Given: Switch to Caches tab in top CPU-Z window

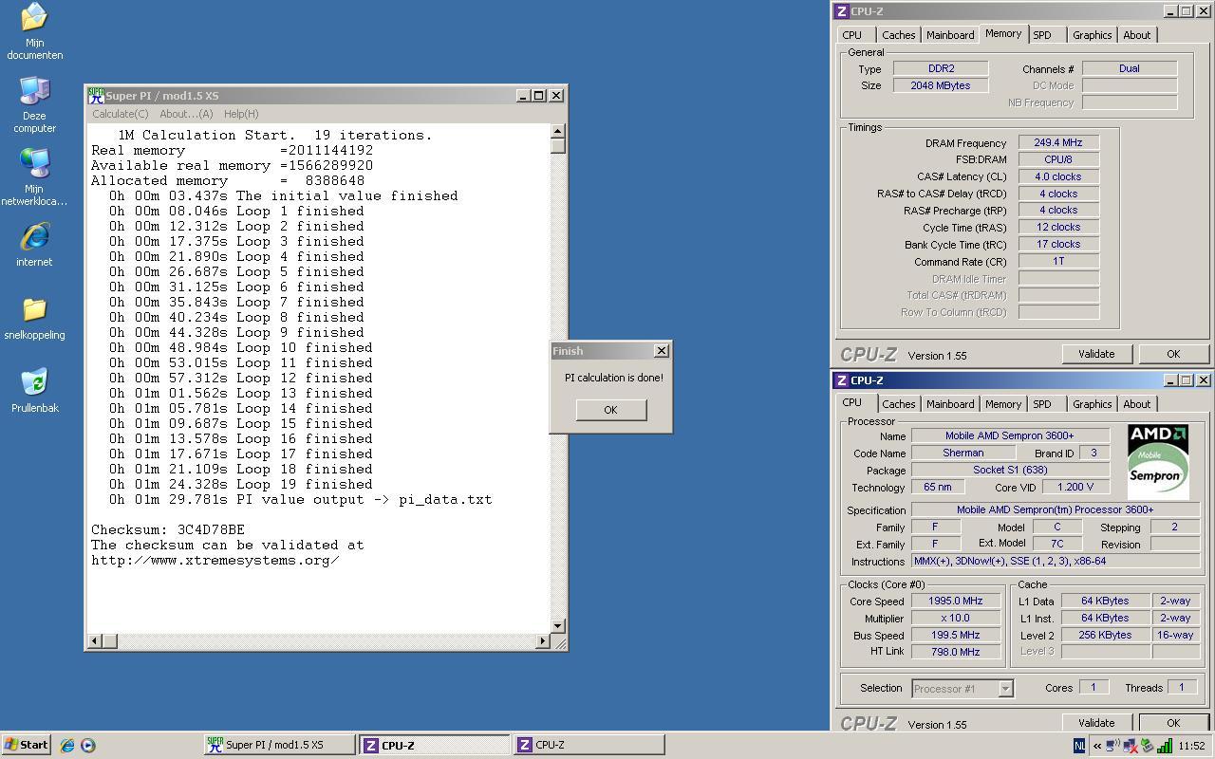Looking at the screenshot, I should click(898, 35).
